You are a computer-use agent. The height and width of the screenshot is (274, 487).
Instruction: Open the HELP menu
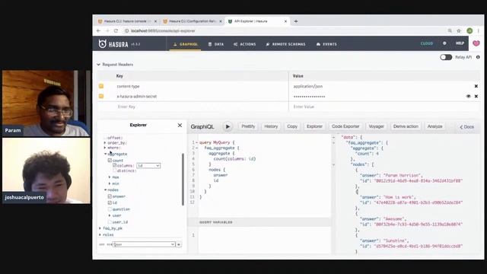coord(460,43)
